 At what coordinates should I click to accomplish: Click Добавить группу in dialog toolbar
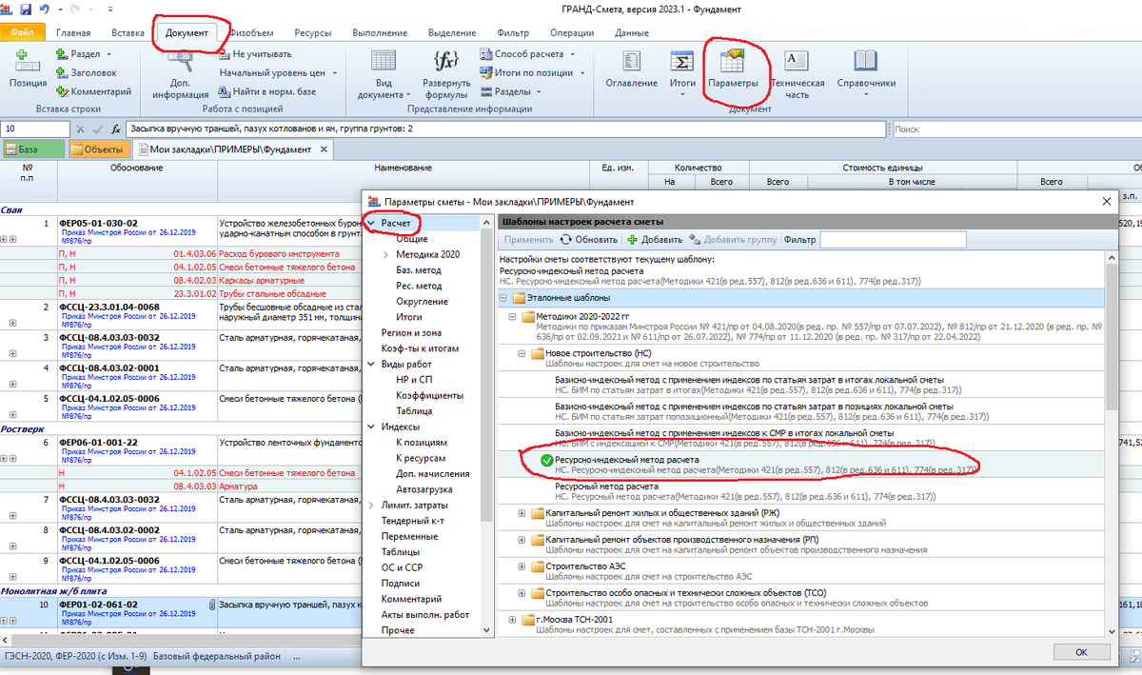click(x=734, y=240)
